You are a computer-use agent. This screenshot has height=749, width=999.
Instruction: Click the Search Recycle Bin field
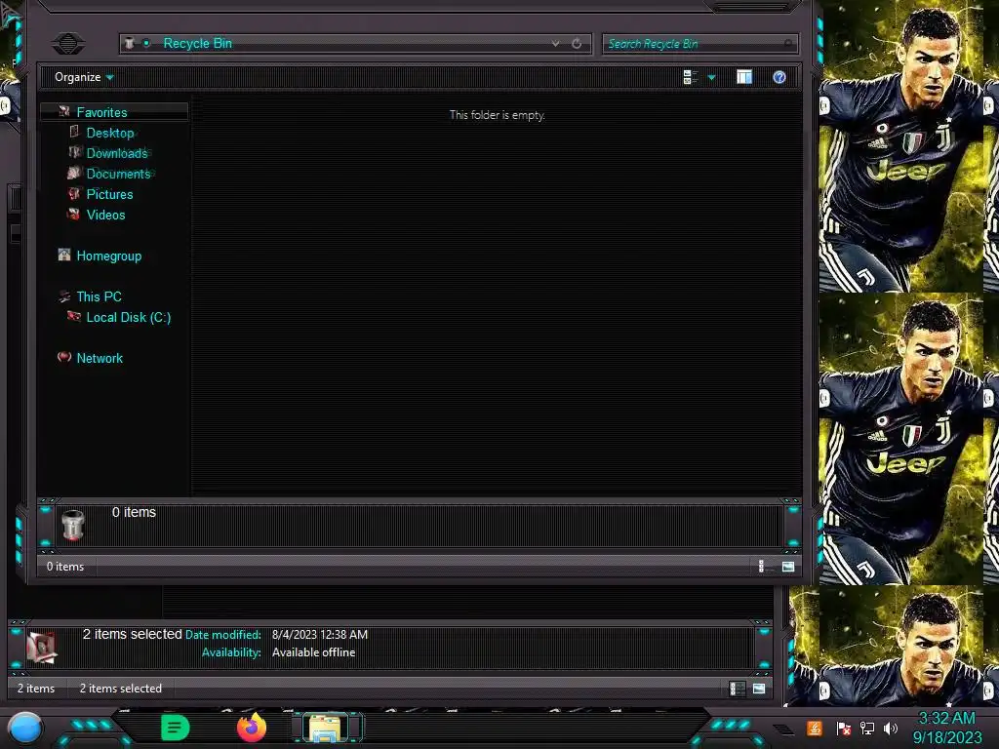pyautogui.click(x=699, y=44)
